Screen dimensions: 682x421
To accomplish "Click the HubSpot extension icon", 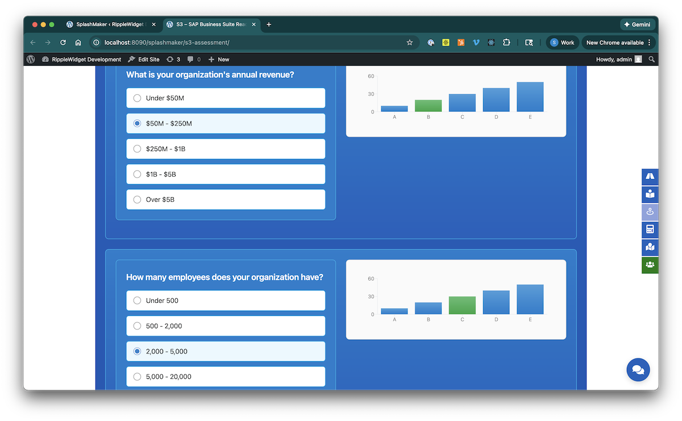I will [461, 43].
